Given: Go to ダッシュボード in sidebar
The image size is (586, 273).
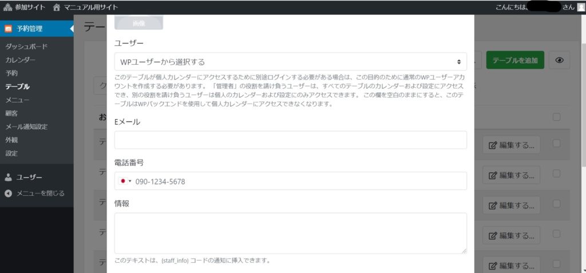Looking at the screenshot, I should (26, 47).
